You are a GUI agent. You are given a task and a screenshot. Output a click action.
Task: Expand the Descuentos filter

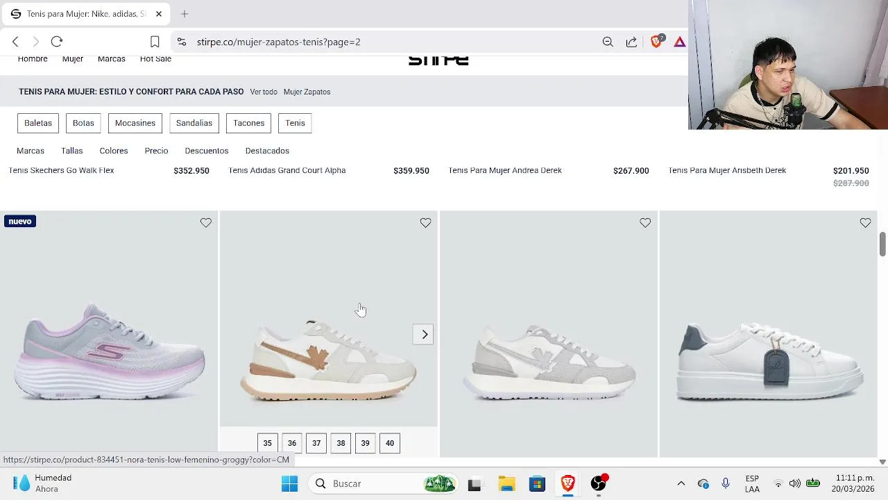(x=207, y=151)
